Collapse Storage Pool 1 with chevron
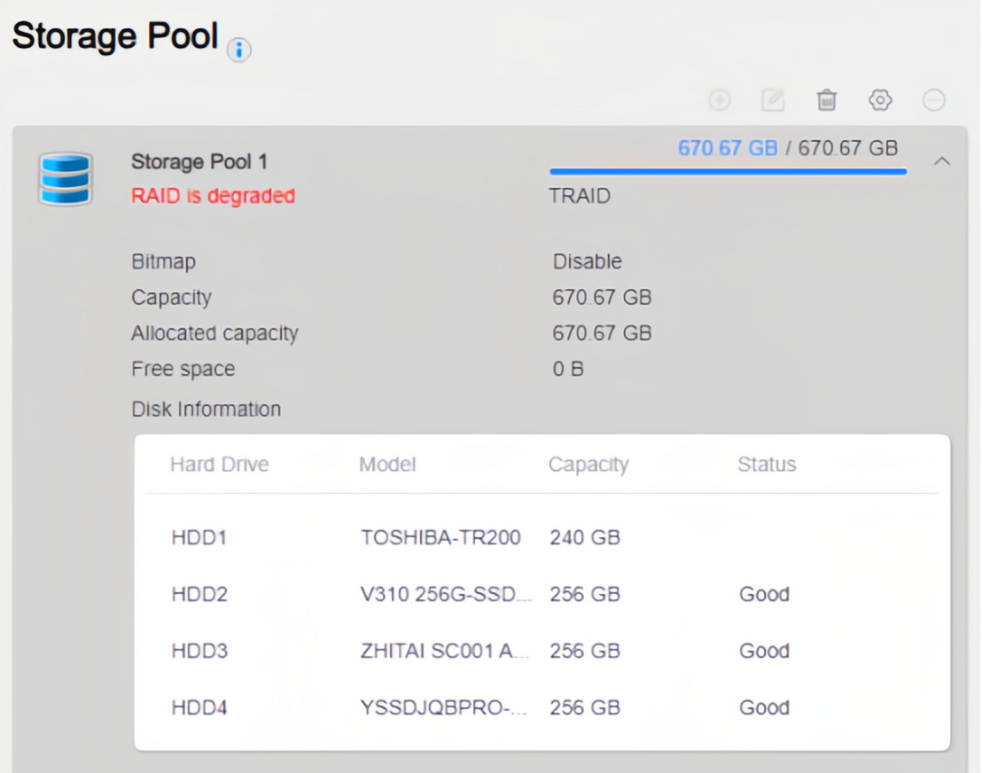The image size is (982, 773). [x=942, y=161]
